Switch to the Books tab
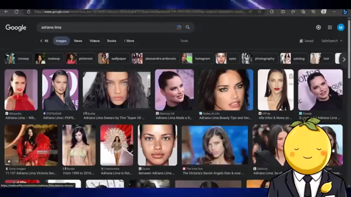Screen dimensions: 351x197 [112, 41]
